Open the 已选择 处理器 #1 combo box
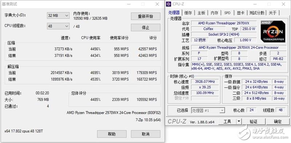The height and width of the screenshot is (143, 291). [x=208, y=111]
